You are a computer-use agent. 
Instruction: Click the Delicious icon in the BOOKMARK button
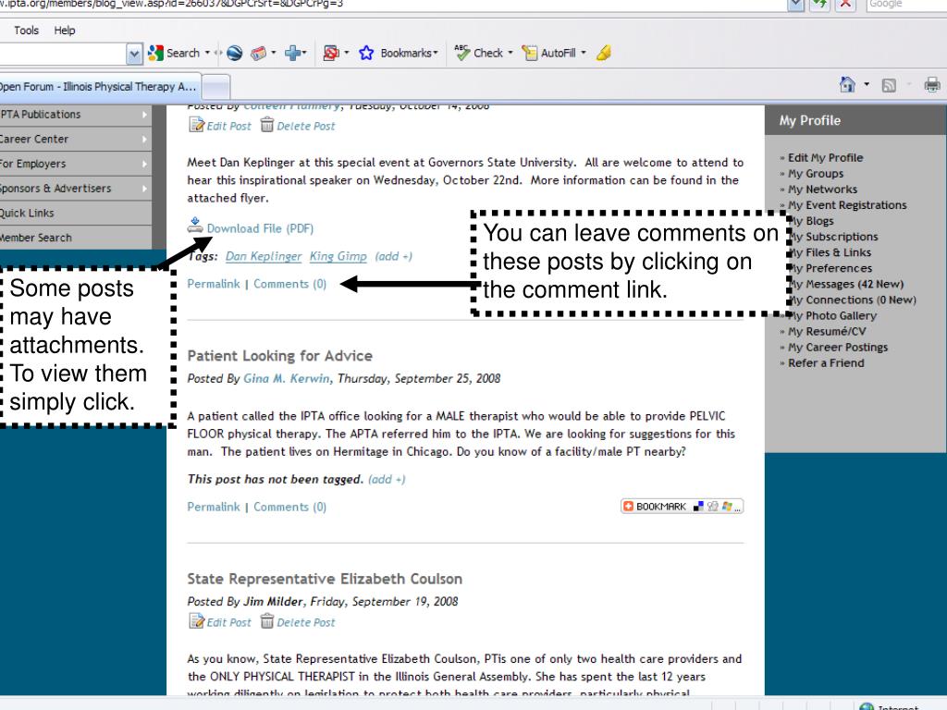point(698,506)
